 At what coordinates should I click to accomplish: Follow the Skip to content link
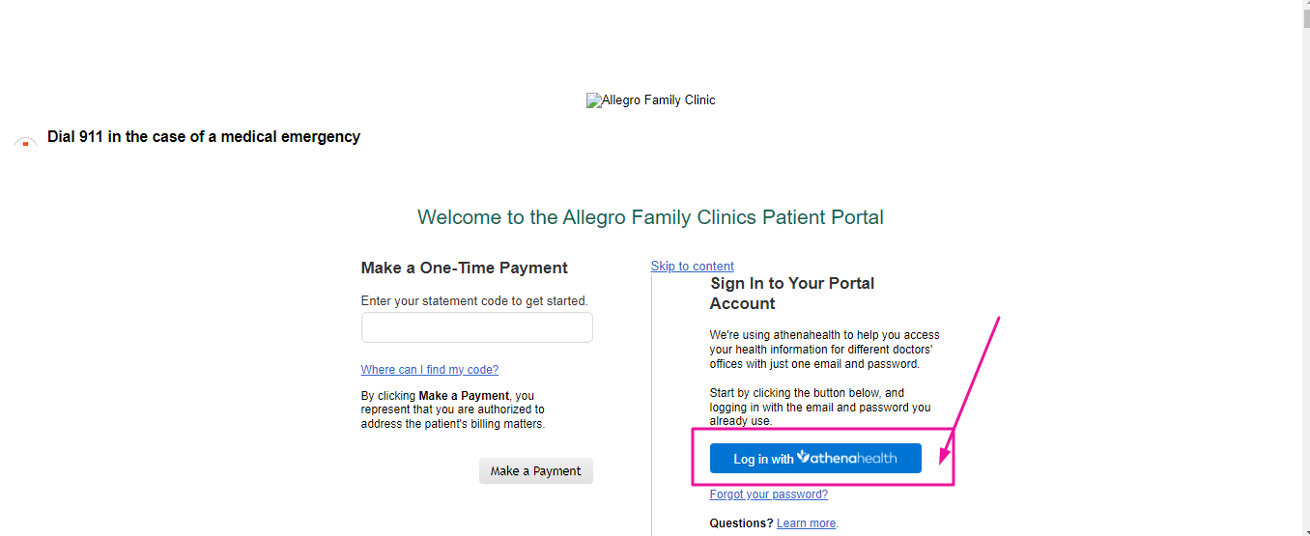click(x=693, y=267)
